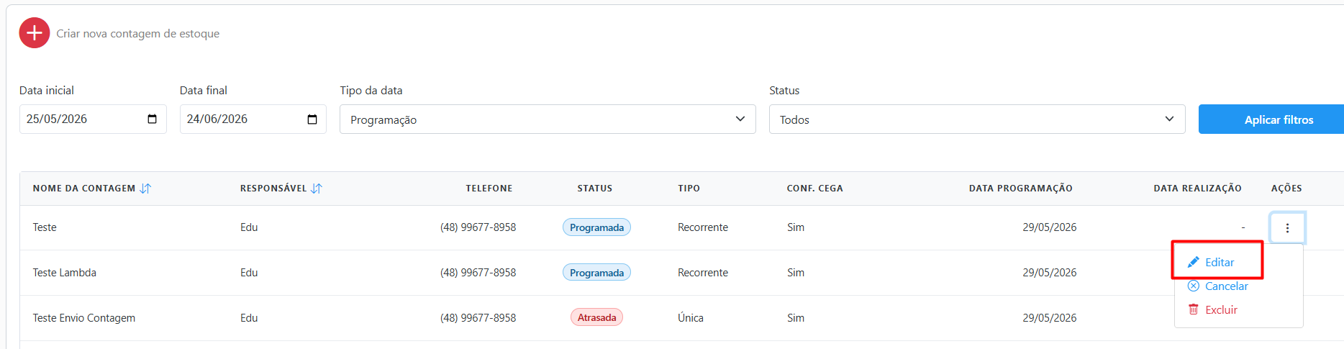Click the circled X icon beside Cancelar

1194,286
